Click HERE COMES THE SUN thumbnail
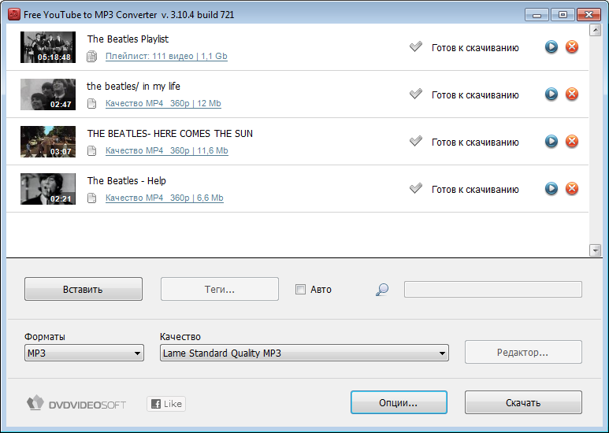Screen dimensions: 609x433 (48, 142)
